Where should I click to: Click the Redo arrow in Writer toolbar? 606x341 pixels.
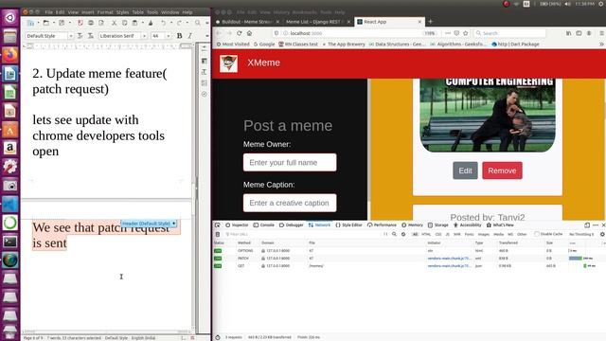tap(179, 23)
